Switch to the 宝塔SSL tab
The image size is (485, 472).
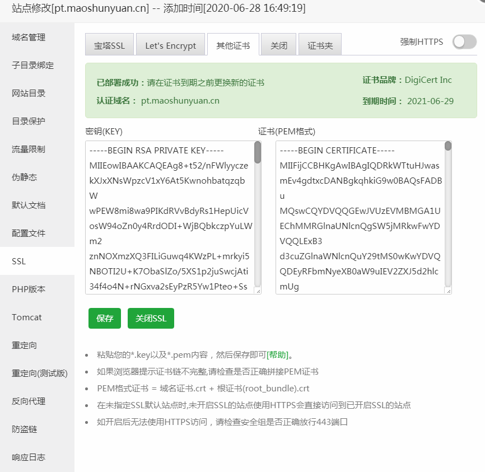pos(109,45)
